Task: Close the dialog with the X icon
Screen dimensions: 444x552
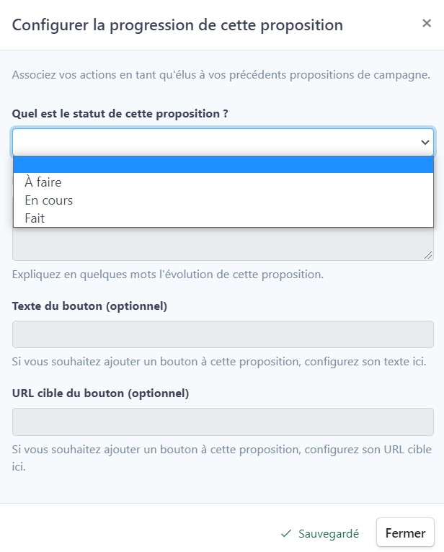Action: (x=427, y=24)
